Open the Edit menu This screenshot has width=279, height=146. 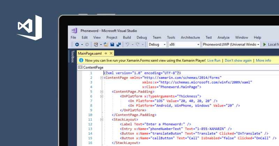point(84,38)
